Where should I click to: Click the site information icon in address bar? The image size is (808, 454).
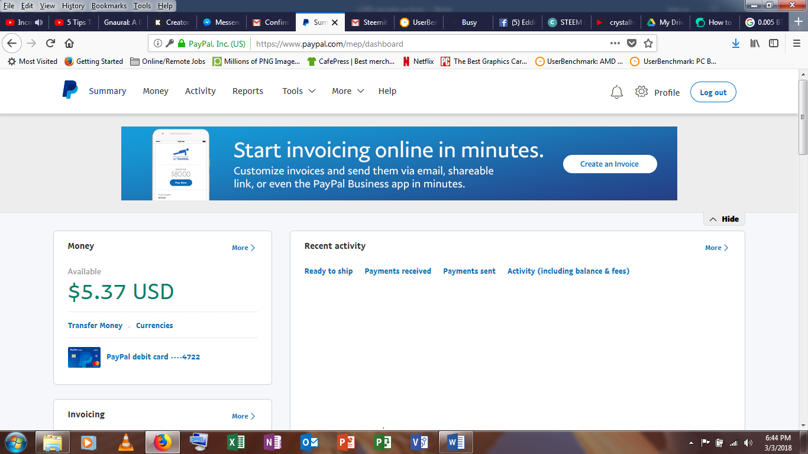point(157,44)
